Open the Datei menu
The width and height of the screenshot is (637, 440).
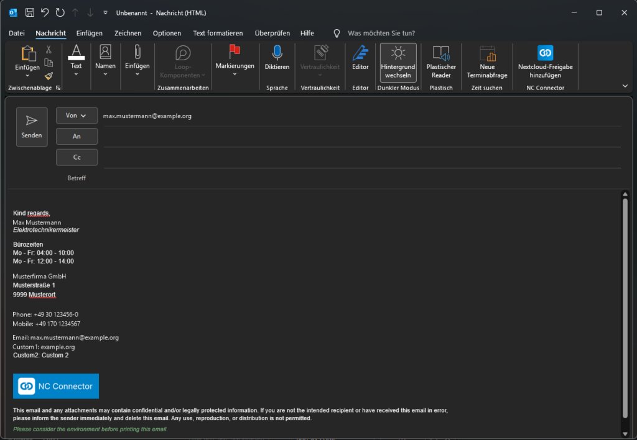click(17, 34)
